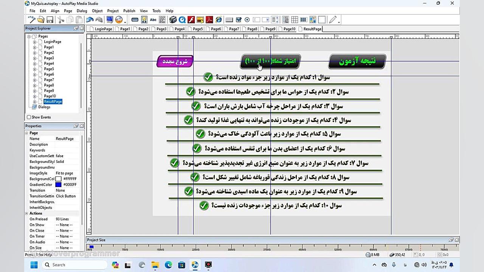This screenshot has height=272, width=484.
Task: Insert a Video object camera icon
Action: (x=172, y=20)
